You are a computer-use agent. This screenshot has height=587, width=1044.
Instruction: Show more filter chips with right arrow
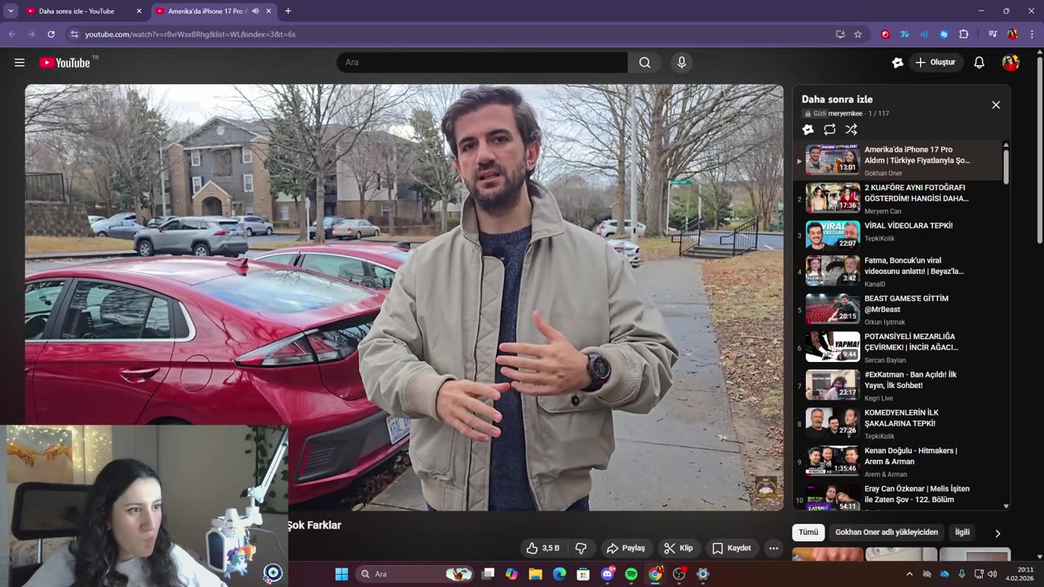coord(997,533)
